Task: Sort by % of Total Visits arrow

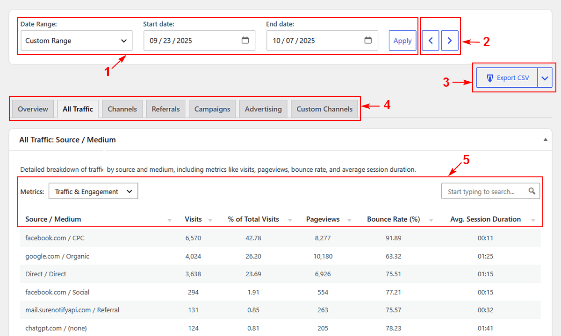Action: point(290,220)
